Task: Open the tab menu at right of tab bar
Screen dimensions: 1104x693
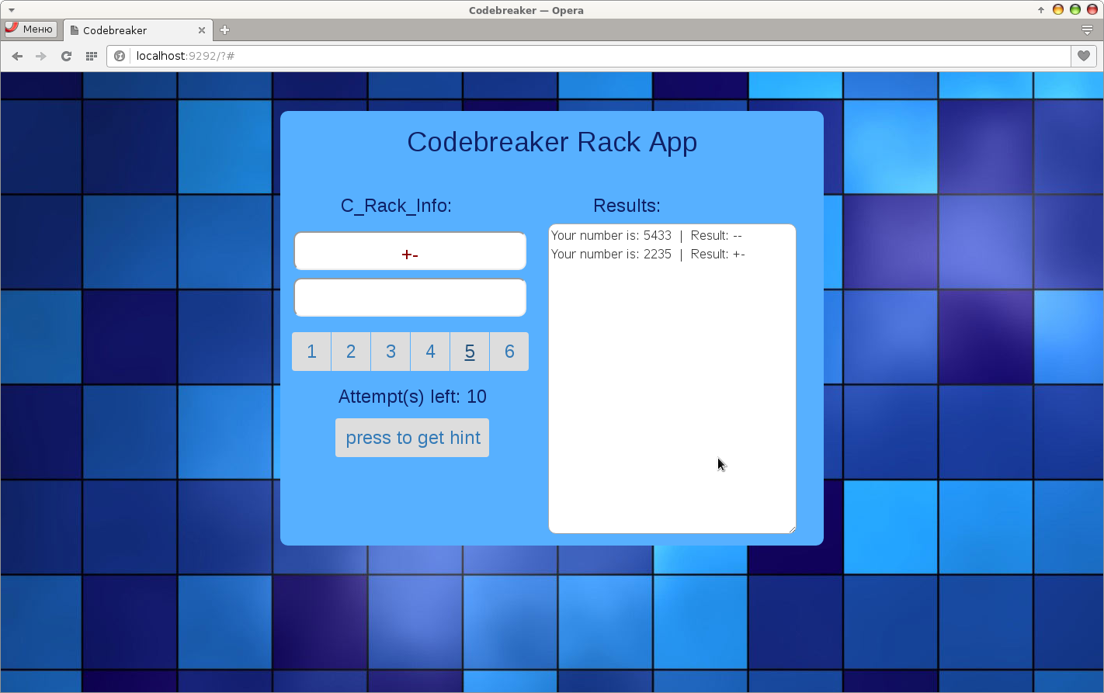Action: point(1087,30)
